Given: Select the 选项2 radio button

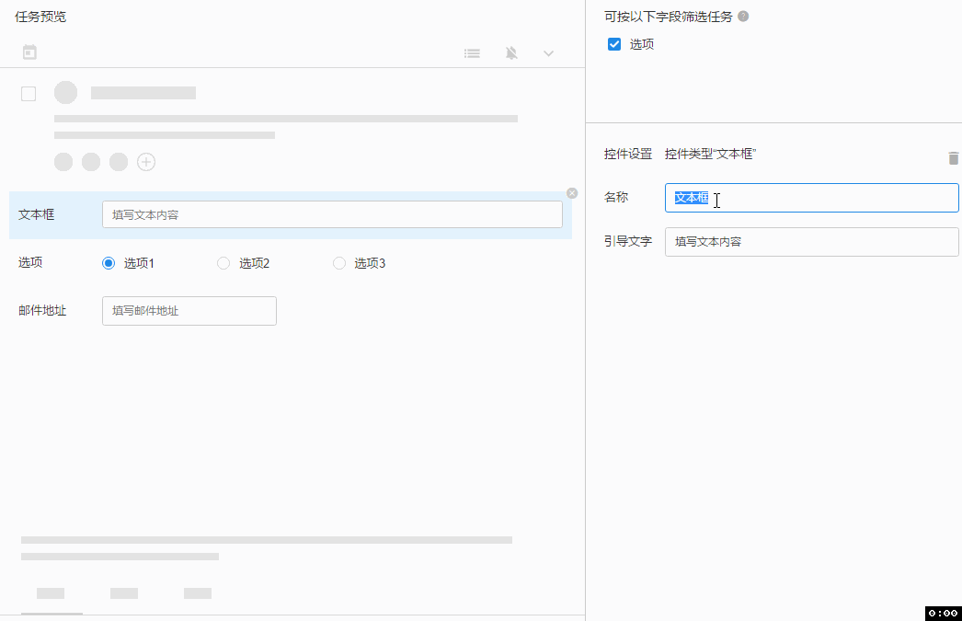Looking at the screenshot, I should pos(223,263).
